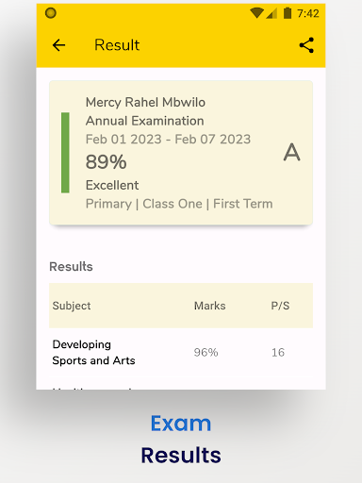Tap the exam date range Feb 01 2023
The height and width of the screenshot is (483, 362).
point(168,140)
